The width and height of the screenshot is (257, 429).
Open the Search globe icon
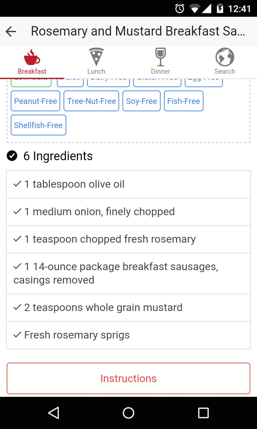[x=225, y=57]
